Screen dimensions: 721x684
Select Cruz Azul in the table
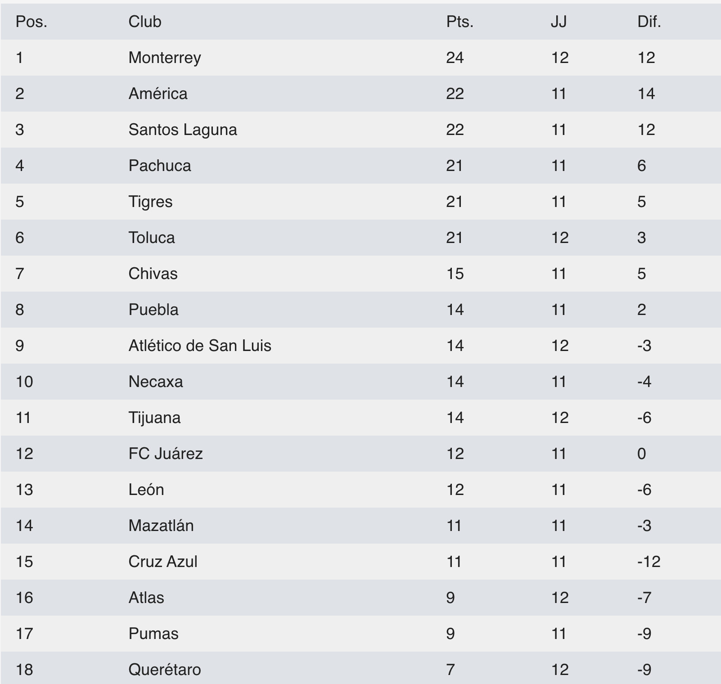coord(163,562)
